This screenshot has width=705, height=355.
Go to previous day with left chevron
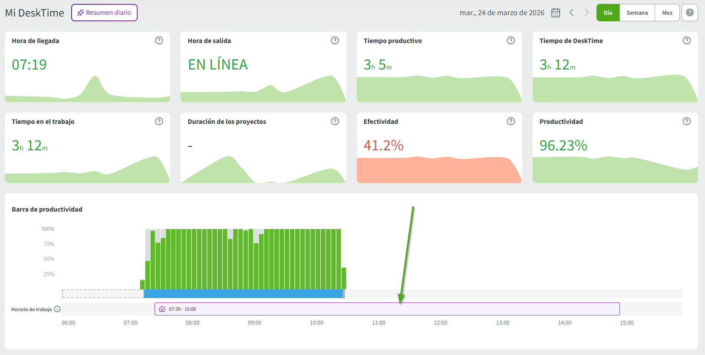[x=572, y=13]
